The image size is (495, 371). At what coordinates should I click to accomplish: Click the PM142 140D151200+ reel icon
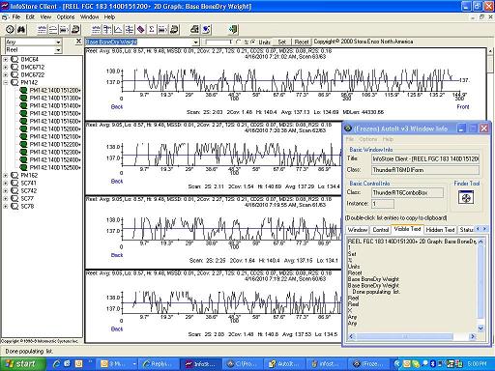(x=23, y=90)
